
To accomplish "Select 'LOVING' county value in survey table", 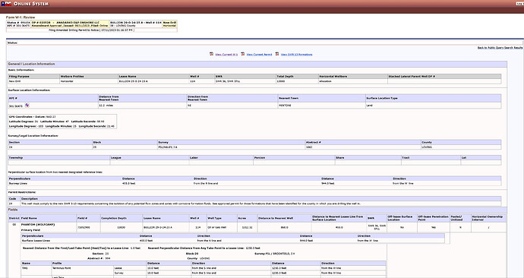I will pyautogui.click(x=427, y=147).
